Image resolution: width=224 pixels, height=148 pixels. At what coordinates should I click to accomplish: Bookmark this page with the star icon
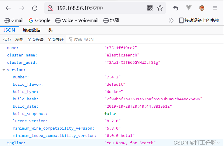coord(160,8)
